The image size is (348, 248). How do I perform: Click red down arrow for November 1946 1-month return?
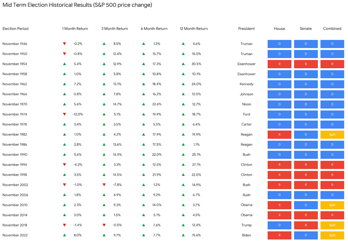[65, 44]
